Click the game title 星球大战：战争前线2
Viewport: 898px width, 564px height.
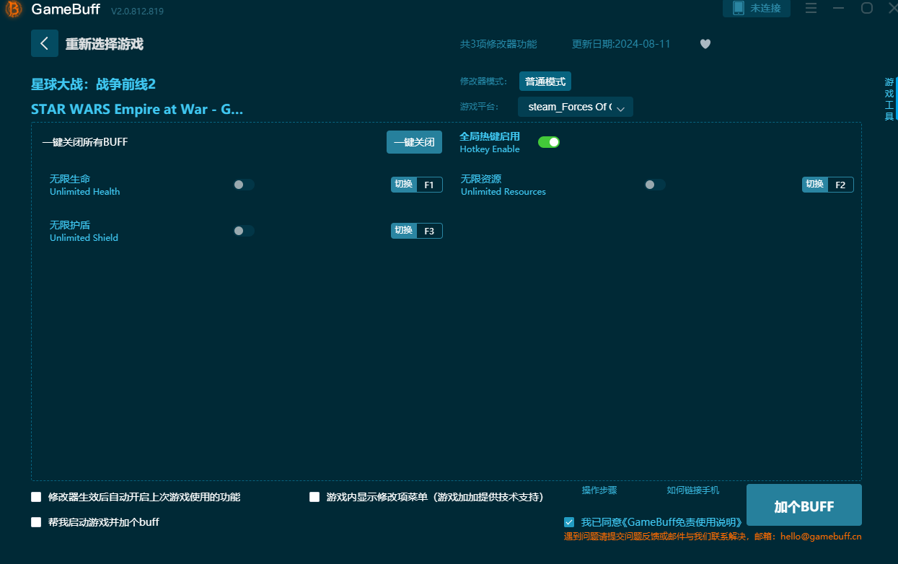(93, 84)
